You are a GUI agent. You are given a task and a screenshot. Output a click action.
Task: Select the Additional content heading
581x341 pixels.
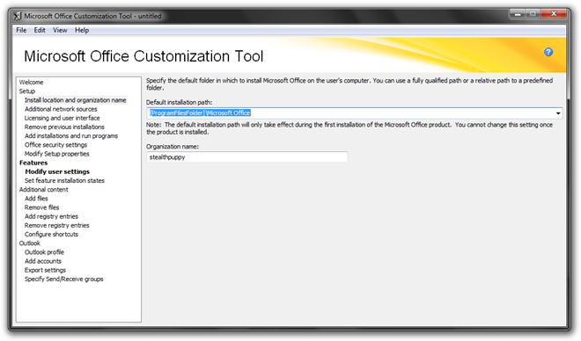click(x=44, y=189)
